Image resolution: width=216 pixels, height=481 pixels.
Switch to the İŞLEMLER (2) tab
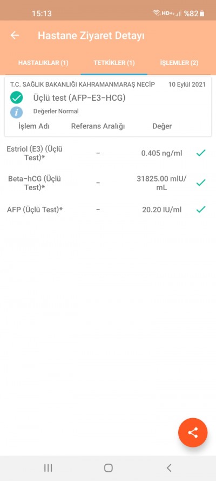[179, 63]
